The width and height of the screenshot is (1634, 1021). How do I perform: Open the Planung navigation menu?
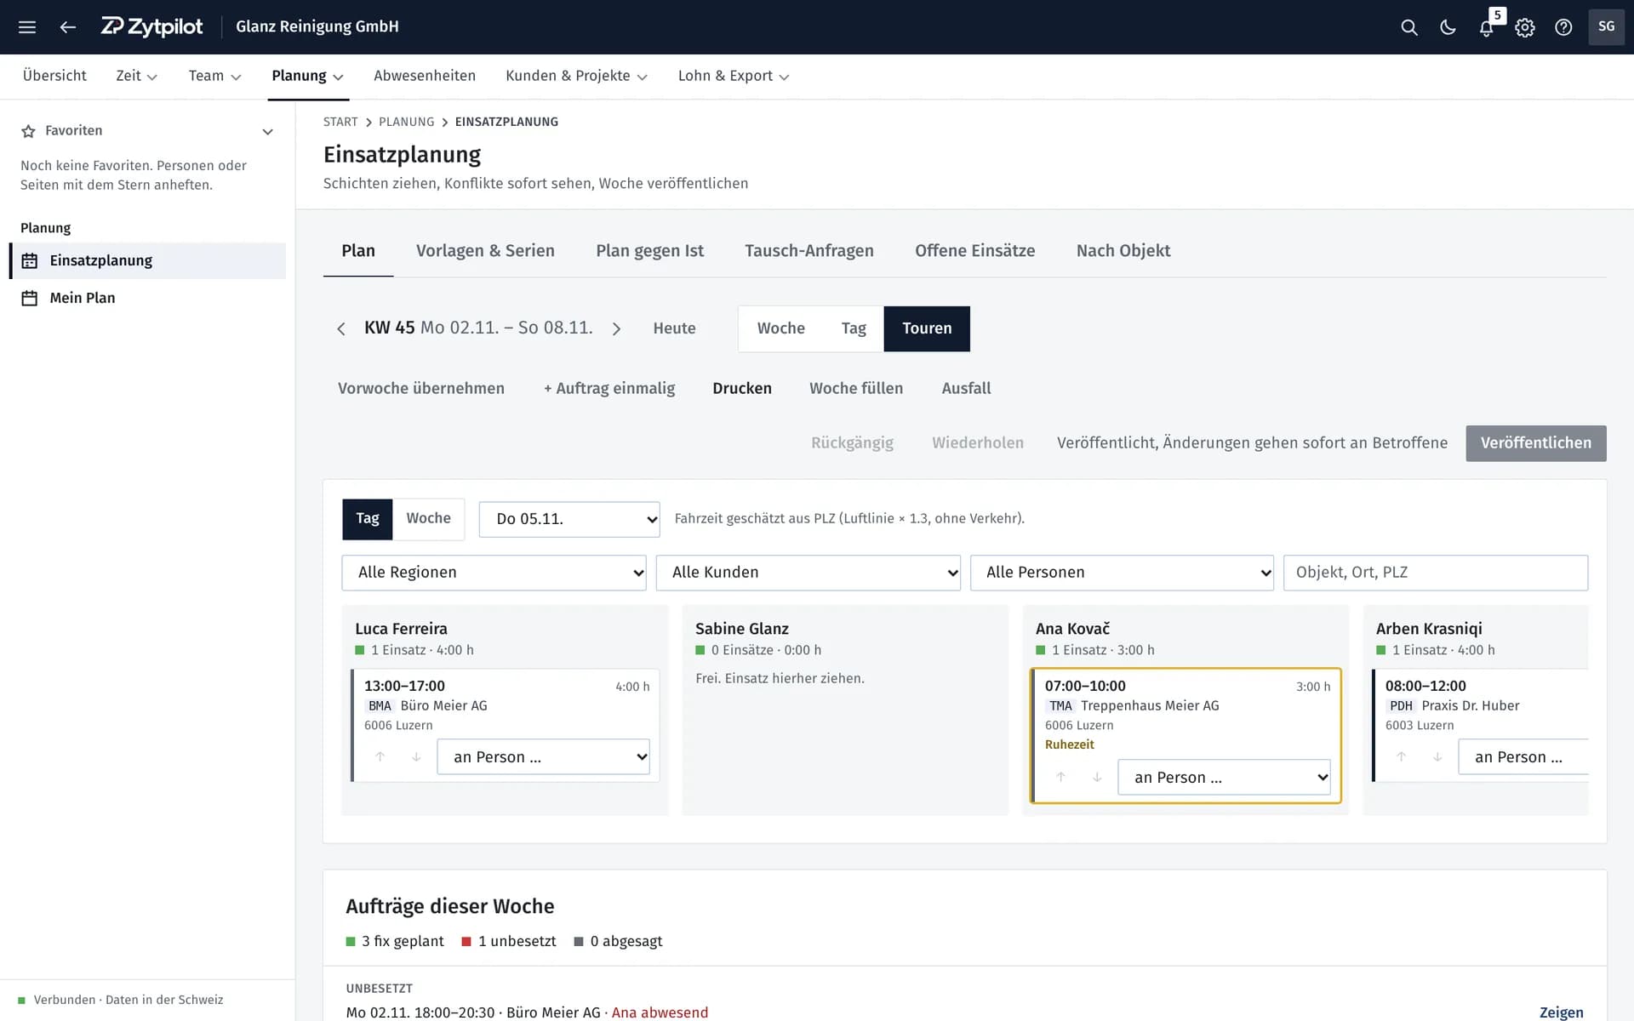tap(307, 77)
